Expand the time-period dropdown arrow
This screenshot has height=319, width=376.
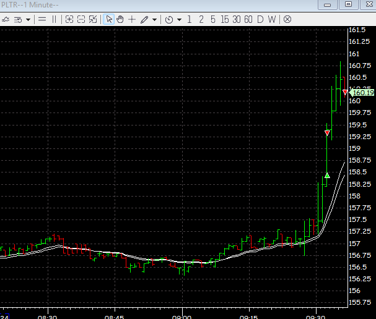click(x=179, y=20)
